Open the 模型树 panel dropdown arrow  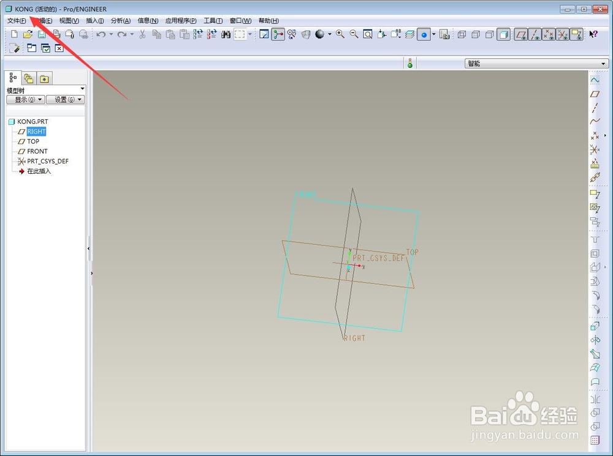(83, 89)
